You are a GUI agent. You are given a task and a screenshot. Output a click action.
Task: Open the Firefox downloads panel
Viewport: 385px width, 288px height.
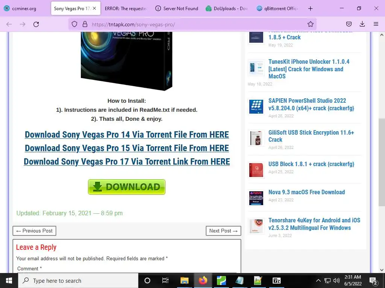(x=362, y=24)
